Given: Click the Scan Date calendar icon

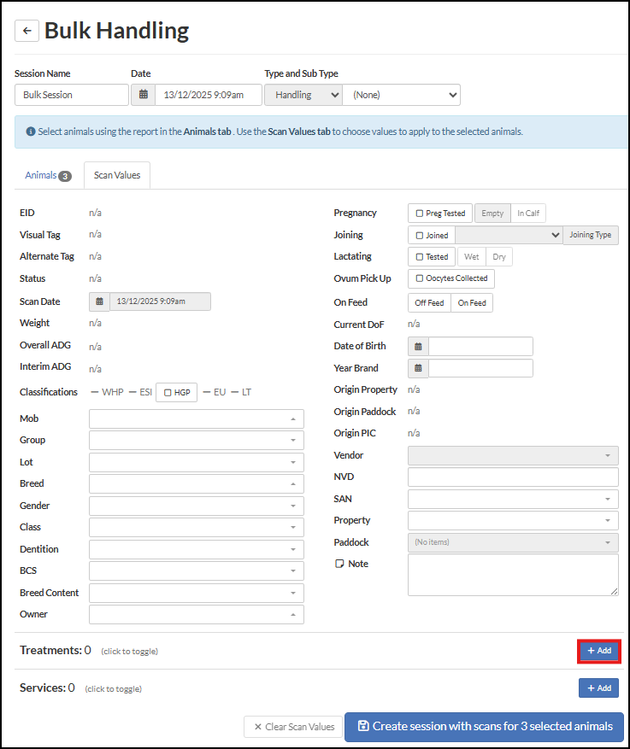Looking at the screenshot, I should click(x=99, y=301).
